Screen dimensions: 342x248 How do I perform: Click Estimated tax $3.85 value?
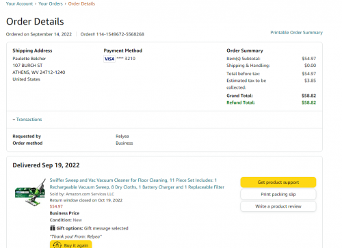(310, 81)
